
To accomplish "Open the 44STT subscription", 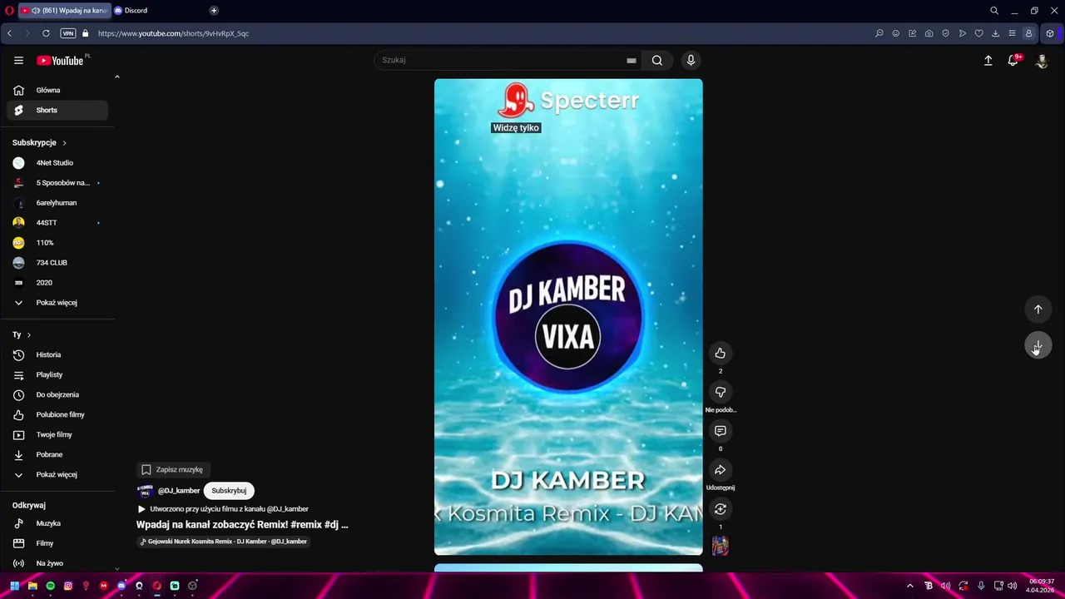I will pyautogui.click(x=57, y=223).
